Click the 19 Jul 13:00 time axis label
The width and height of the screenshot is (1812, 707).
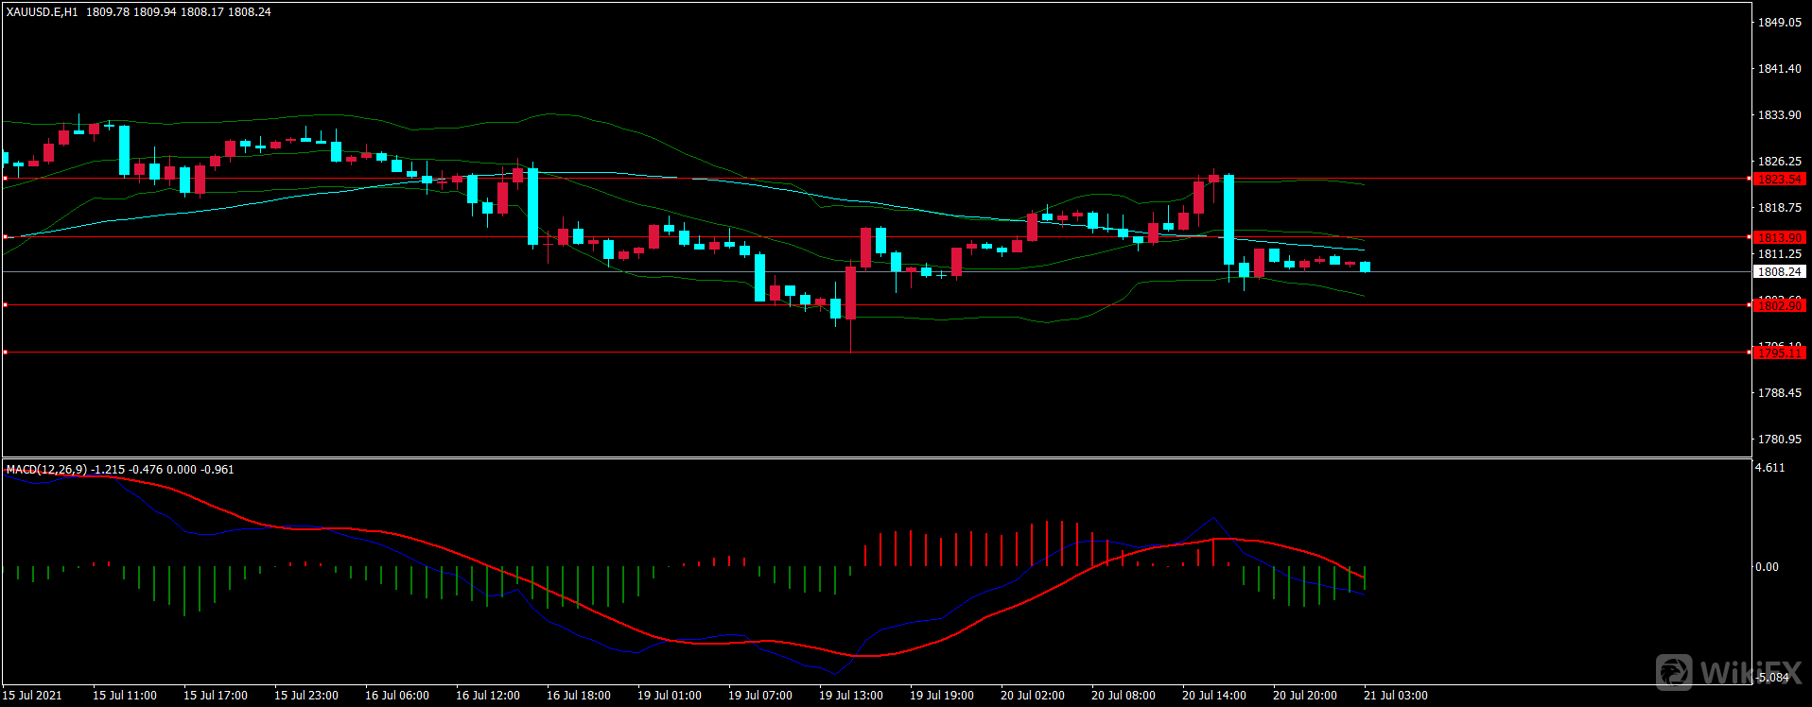pos(850,696)
